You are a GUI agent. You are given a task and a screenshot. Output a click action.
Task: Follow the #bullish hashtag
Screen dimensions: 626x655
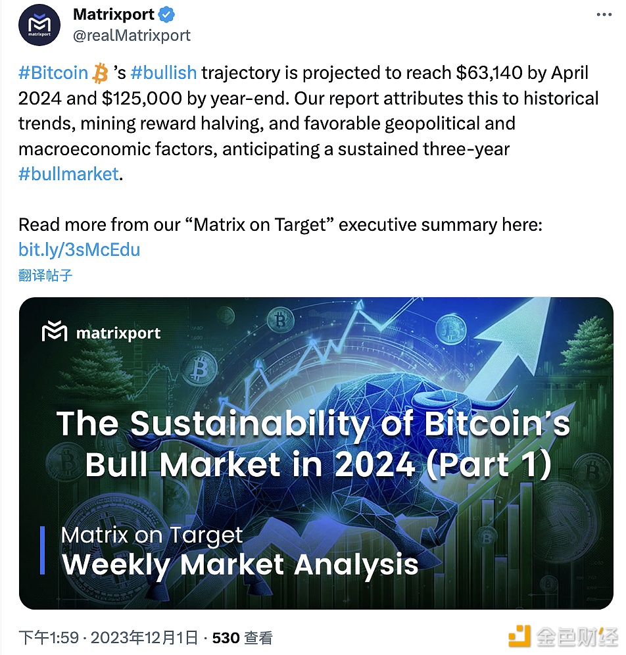point(164,73)
